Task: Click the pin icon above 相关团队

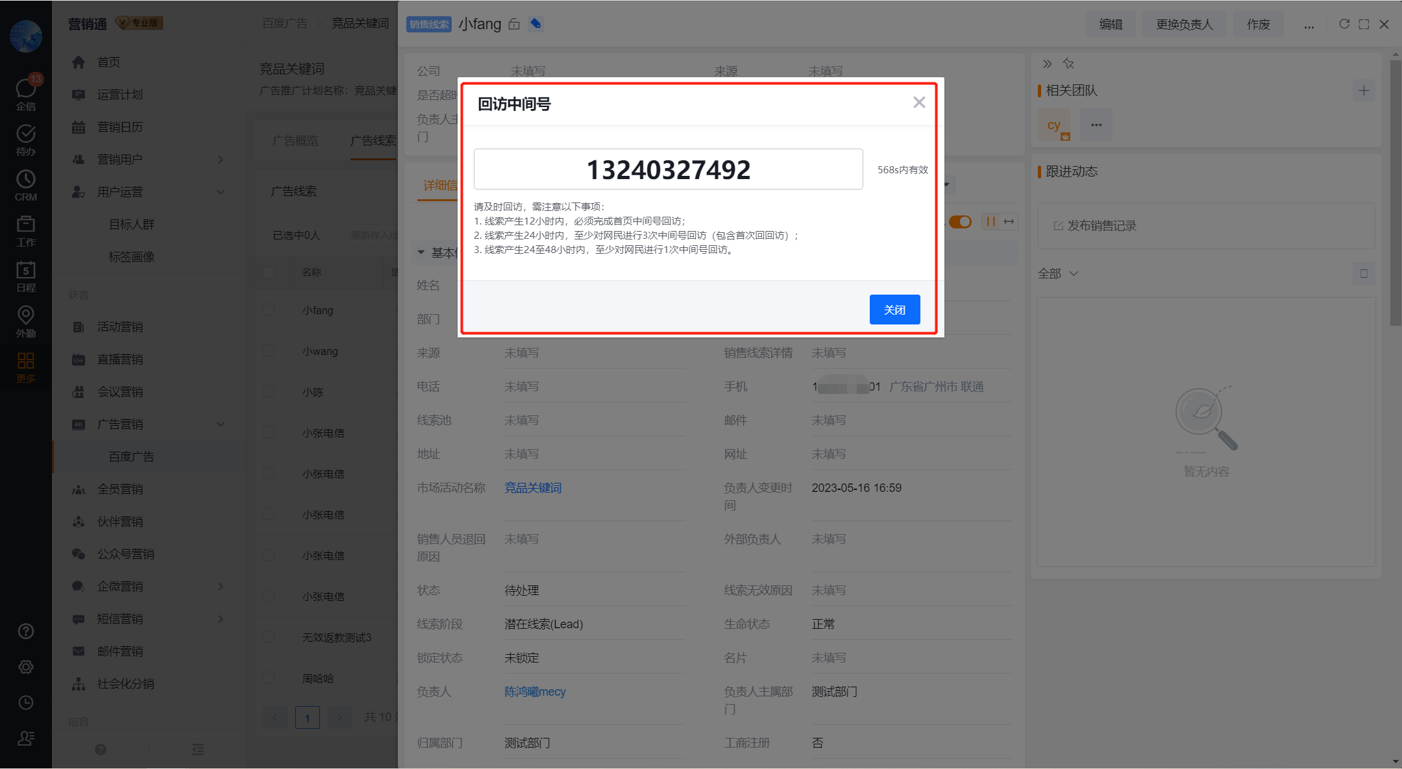Action: coord(1068,64)
